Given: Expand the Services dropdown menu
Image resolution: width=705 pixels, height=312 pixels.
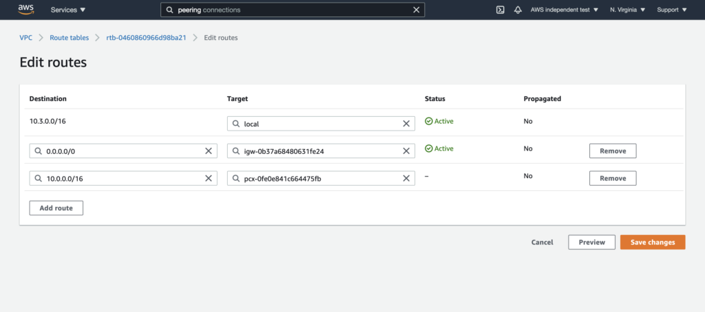Looking at the screenshot, I should (68, 10).
